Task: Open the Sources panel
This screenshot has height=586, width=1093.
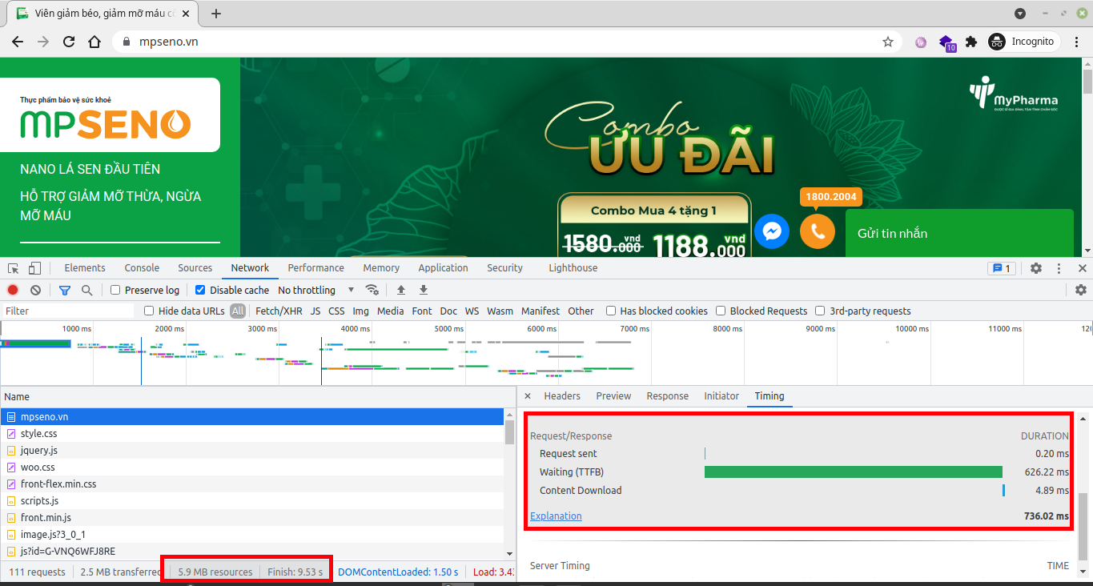Action: coord(195,268)
